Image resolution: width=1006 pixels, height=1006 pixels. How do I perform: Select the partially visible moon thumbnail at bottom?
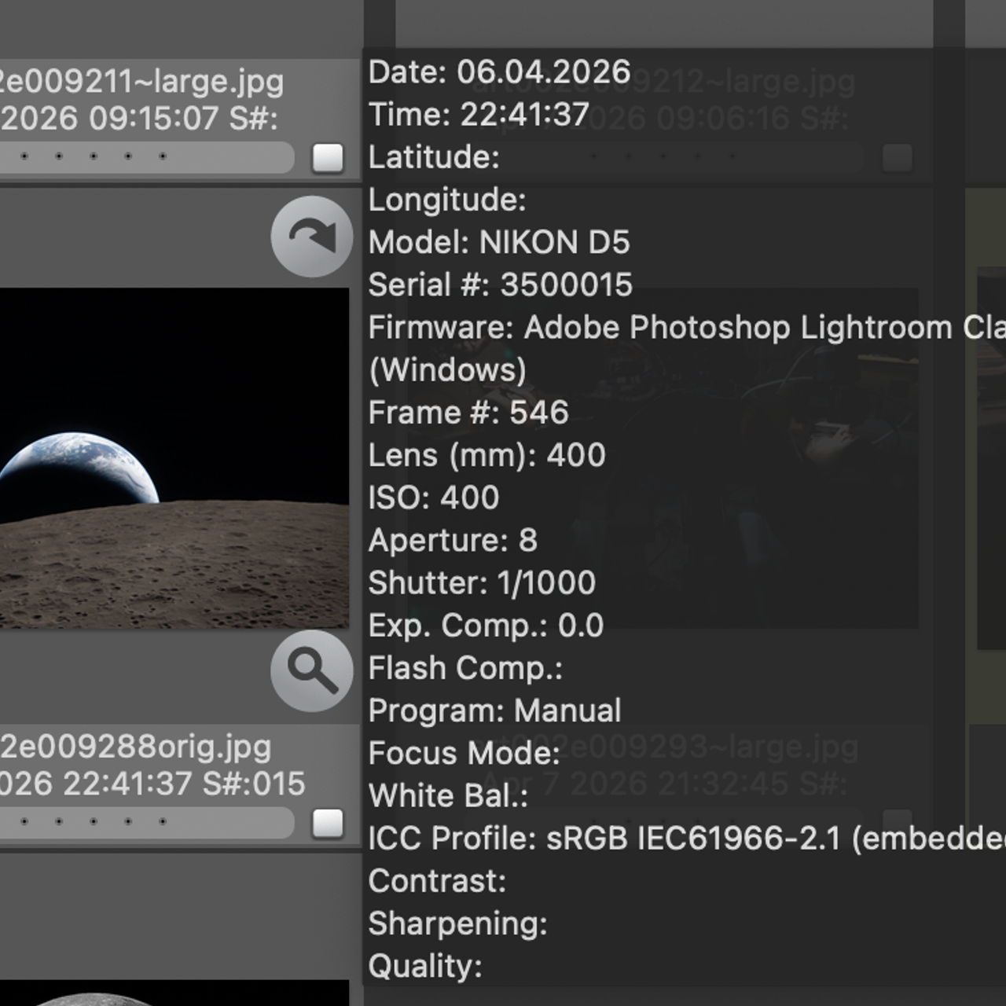click(x=173, y=993)
